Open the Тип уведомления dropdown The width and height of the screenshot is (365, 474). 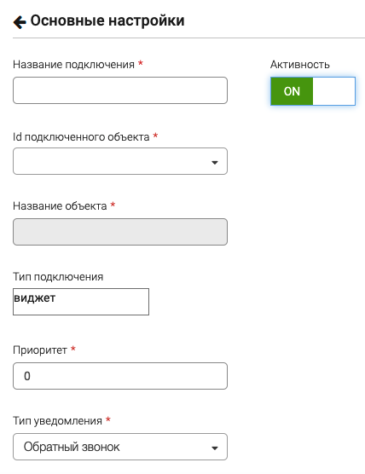pyautogui.click(x=120, y=447)
